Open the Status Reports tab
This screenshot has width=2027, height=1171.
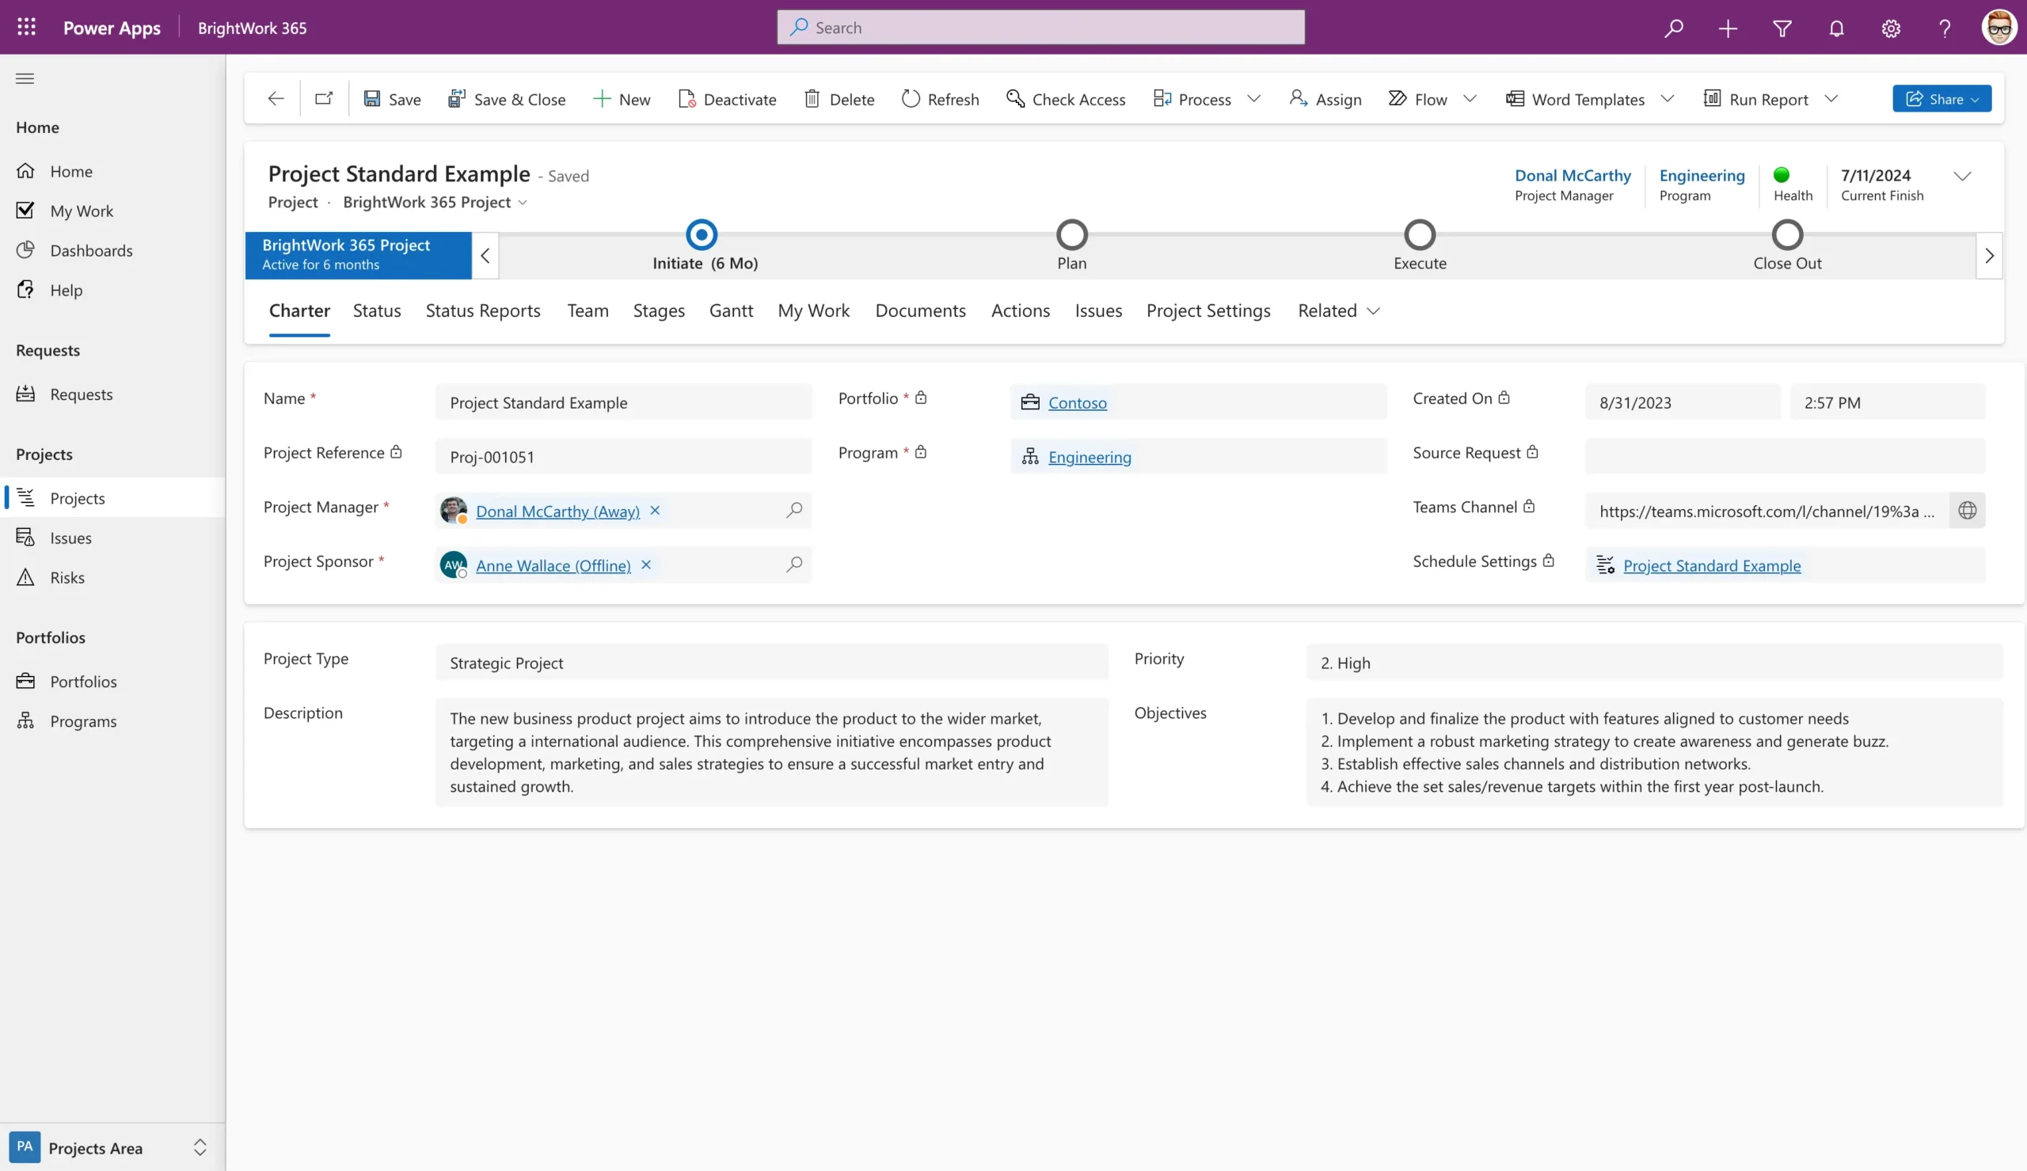pos(482,310)
